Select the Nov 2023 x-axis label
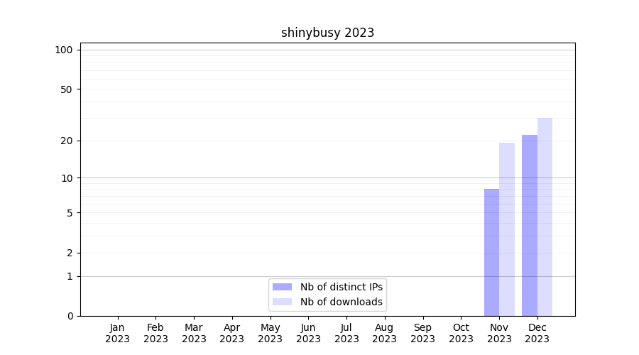Image resolution: width=639 pixels, height=355 pixels. tap(499, 333)
